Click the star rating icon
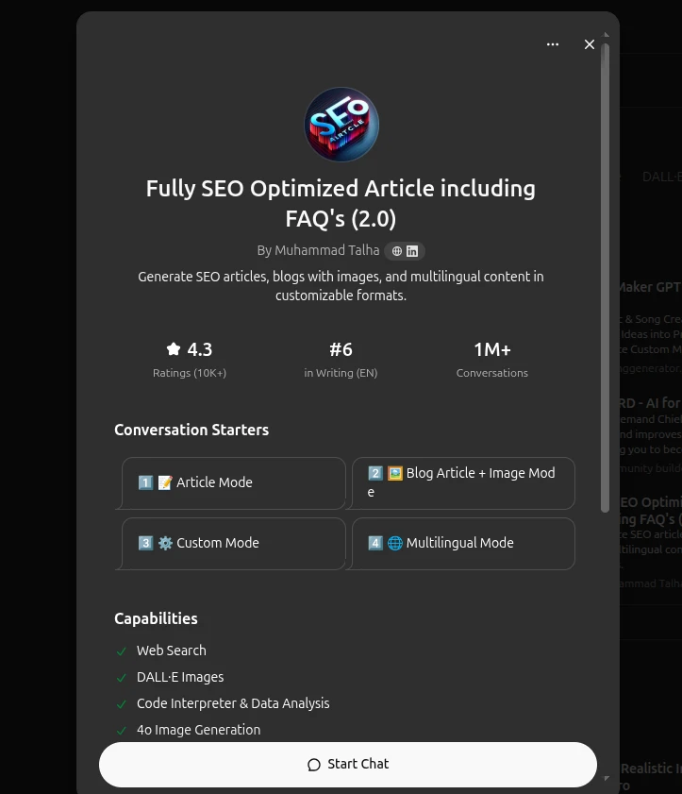This screenshot has height=794, width=682. click(x=174, y=349)
